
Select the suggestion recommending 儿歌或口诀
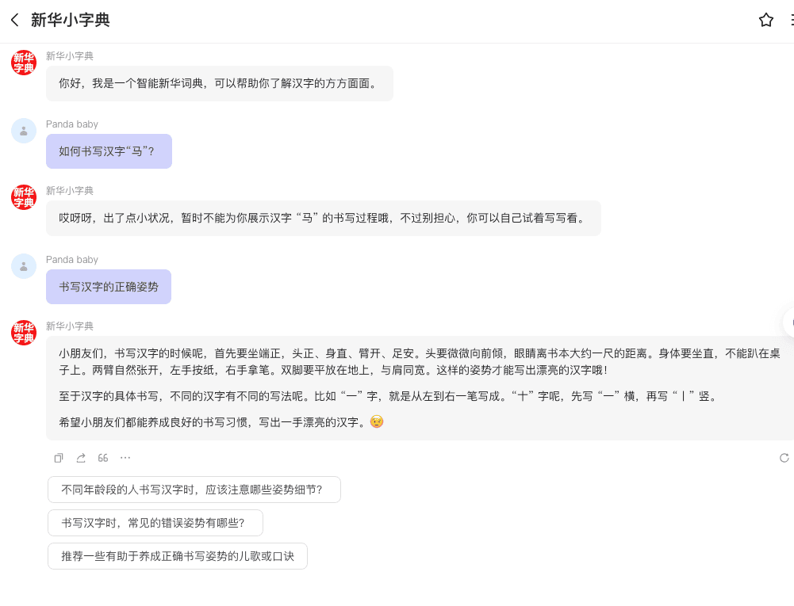(x=177, y=556)
